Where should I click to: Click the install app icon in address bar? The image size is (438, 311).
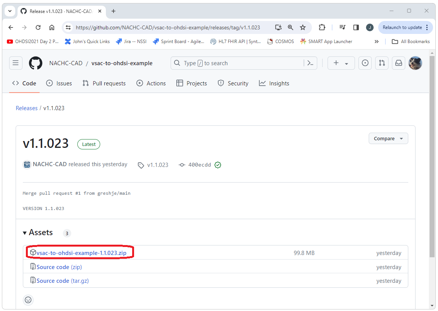click(278, 27)
